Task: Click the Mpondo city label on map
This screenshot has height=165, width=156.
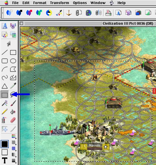Action: (x=94, y=147)
